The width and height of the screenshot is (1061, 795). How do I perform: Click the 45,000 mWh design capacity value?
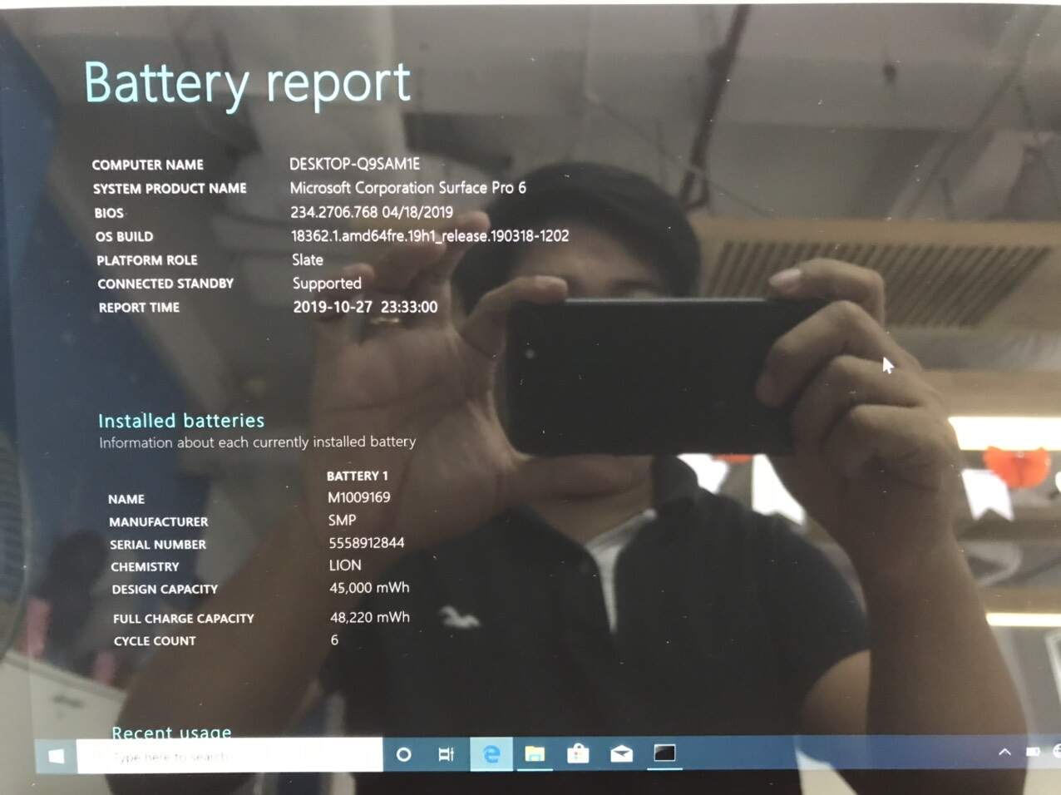369,588
